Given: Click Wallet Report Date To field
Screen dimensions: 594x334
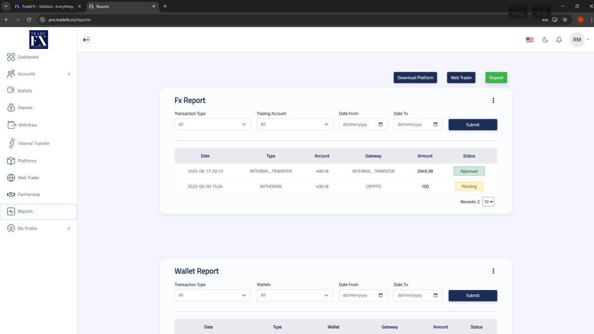Looking at the screenshot, I should (417, 296).
